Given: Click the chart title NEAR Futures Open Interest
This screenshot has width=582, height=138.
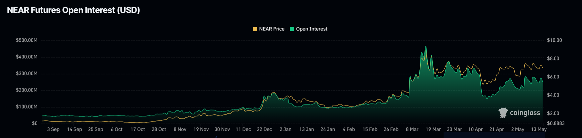Looking at the screenshot, I should coord(73,10).
